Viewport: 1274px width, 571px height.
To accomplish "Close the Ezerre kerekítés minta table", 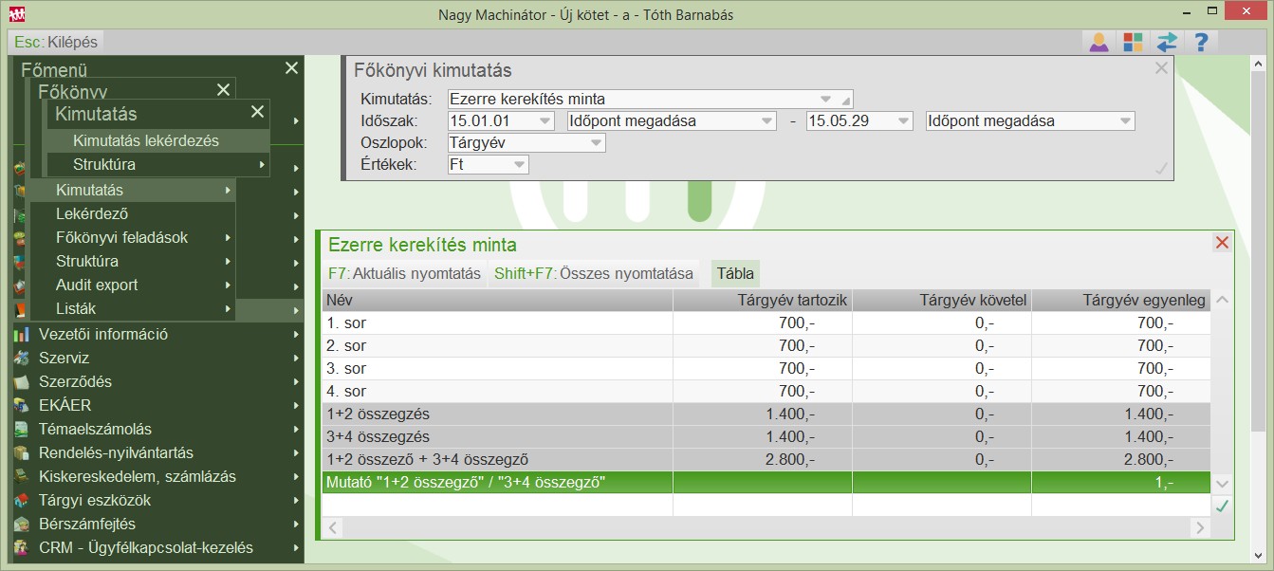I will click(x=1222, y=243).
